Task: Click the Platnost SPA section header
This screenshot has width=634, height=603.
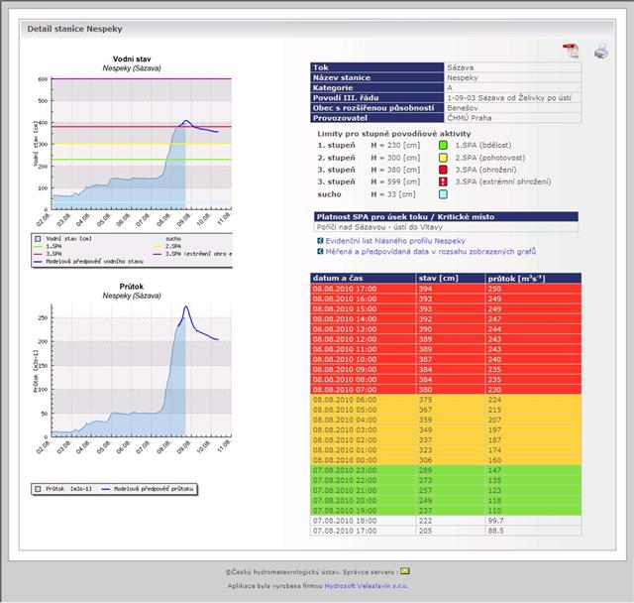Action: [x=446, y=216]
